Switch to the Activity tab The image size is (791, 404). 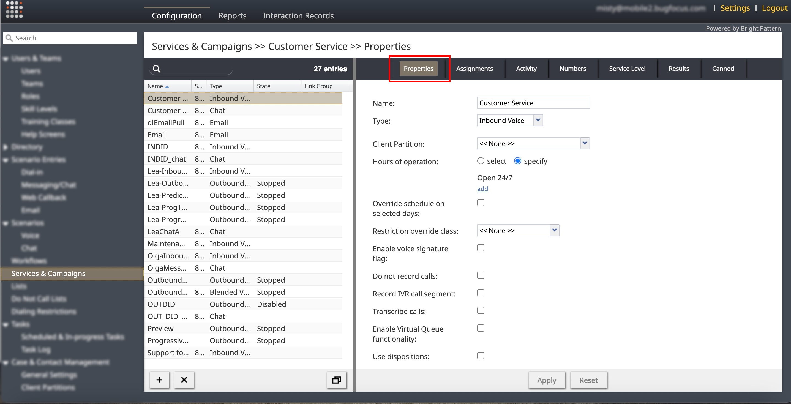526,69
